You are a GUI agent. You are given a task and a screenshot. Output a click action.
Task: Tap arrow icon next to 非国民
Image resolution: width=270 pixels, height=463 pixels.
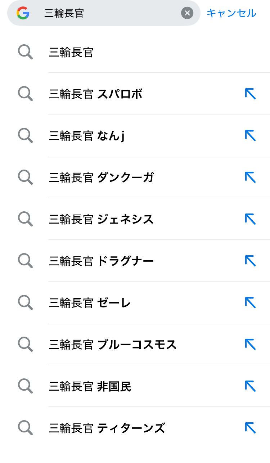click(x=250, y=386)
